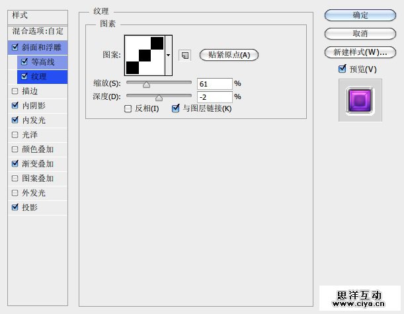
Task: Select 样式 header in the styles list
Action: 38,17
